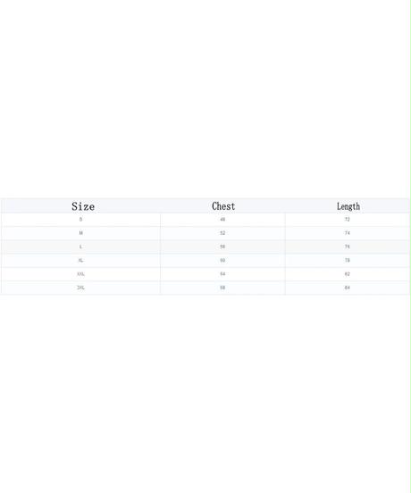Click chest value 68 in 3XL row
This screenshot has width=411, height=493.
pos(222,288)
